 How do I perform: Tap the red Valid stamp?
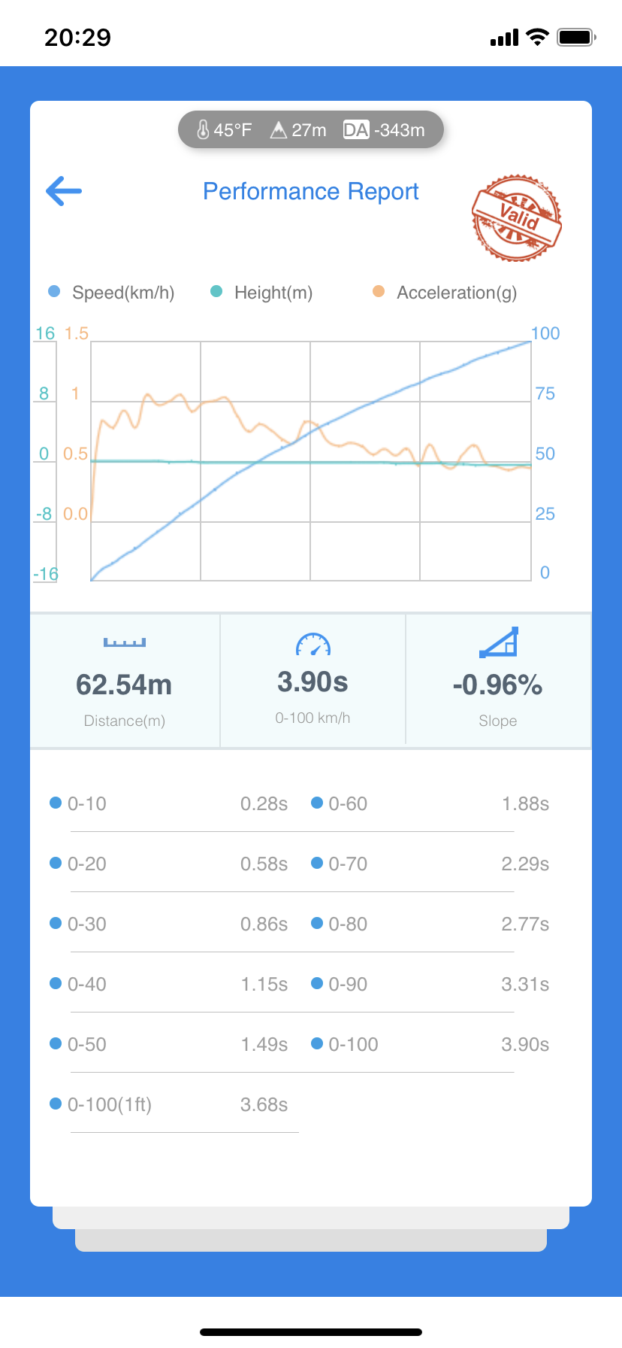coord(517,218)
